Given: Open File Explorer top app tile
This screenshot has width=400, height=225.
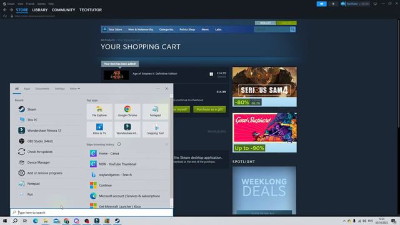Looking at the screenshot, I should click(99, 111).
